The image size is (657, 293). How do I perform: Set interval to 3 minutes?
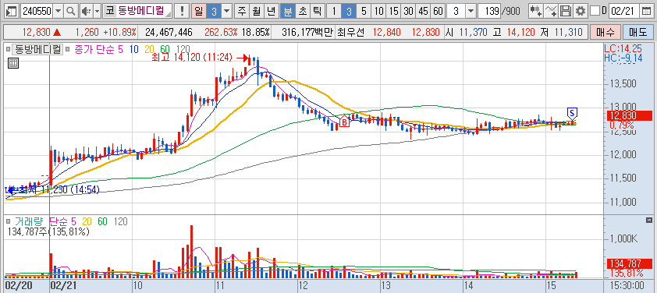[x=349, y=12]
